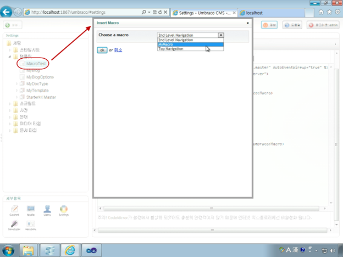This screenshot has width=343, height=257.
Task: Open the Developer section icon
Action: pos(14,225)
